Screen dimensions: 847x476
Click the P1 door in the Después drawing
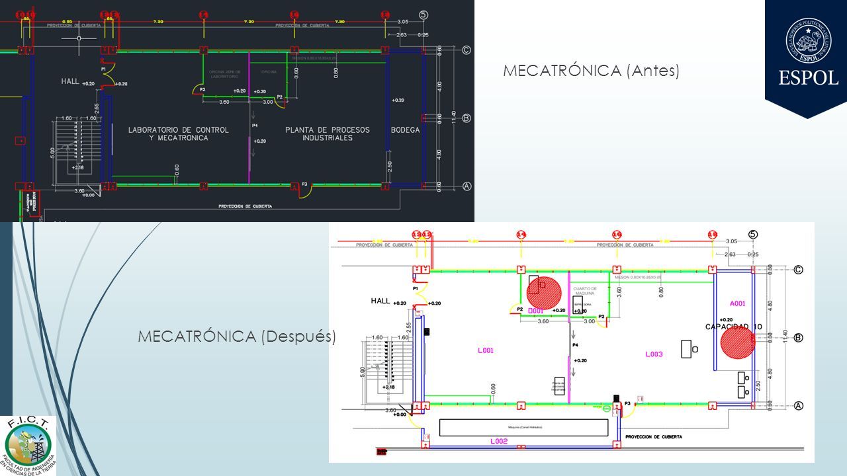point(420,295)
